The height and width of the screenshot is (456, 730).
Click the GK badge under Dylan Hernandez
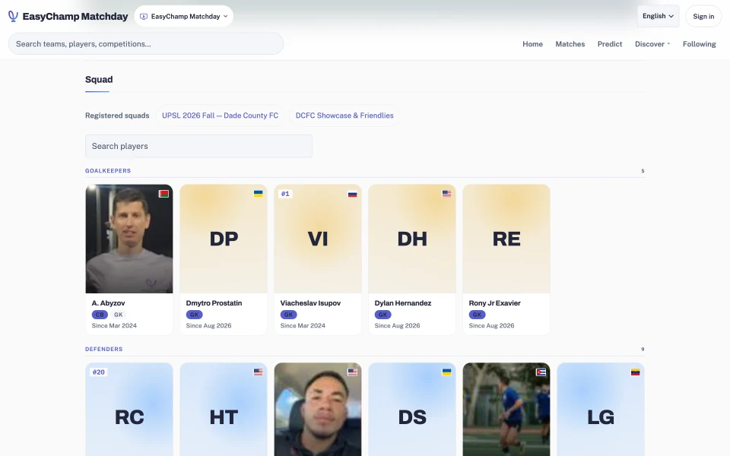pyautogui.click(x=382, y=315)
